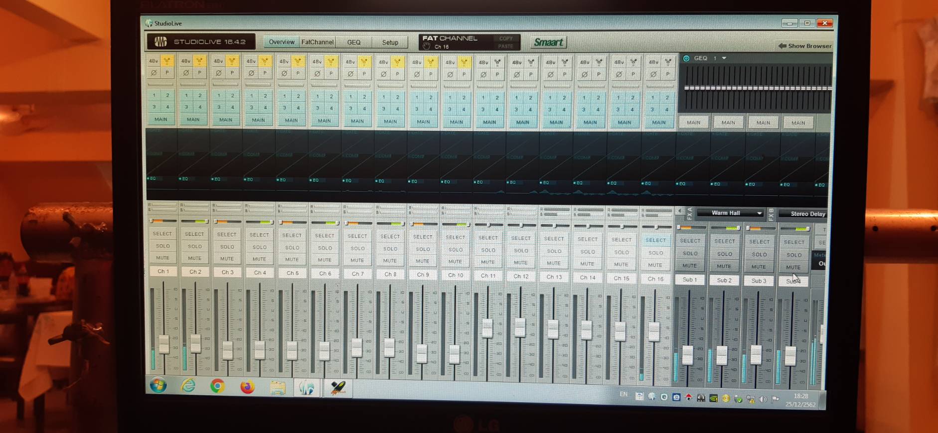
Task: Click the Show Browser label
Action: point(810,46)
